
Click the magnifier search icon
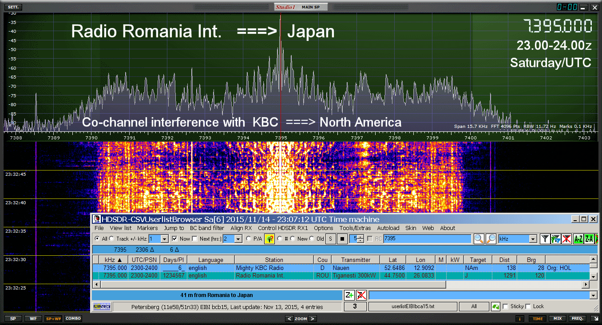479,239
